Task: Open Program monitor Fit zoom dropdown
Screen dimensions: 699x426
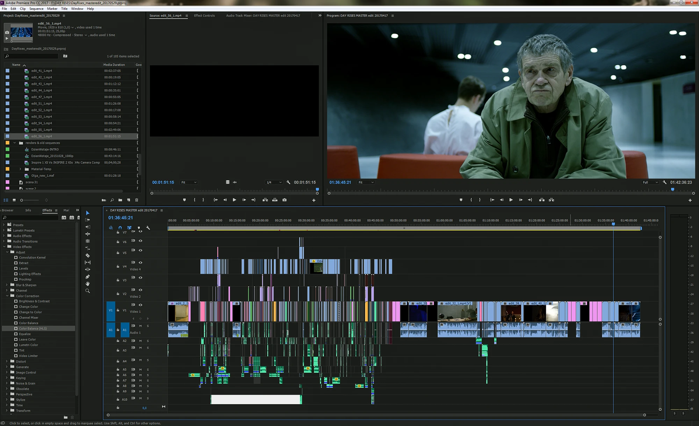Action: (366, 182)
